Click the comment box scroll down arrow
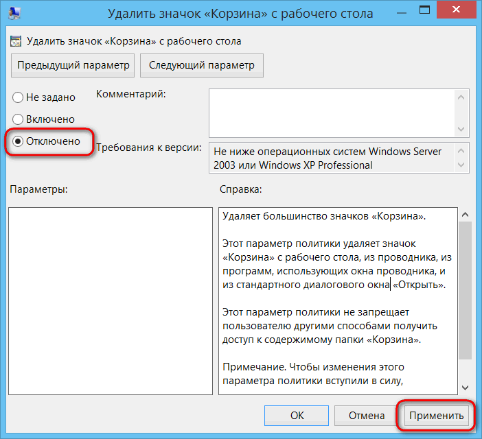 (x=461, y=129)
